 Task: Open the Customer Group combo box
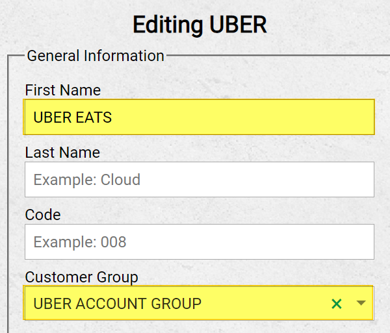(200, 303)
